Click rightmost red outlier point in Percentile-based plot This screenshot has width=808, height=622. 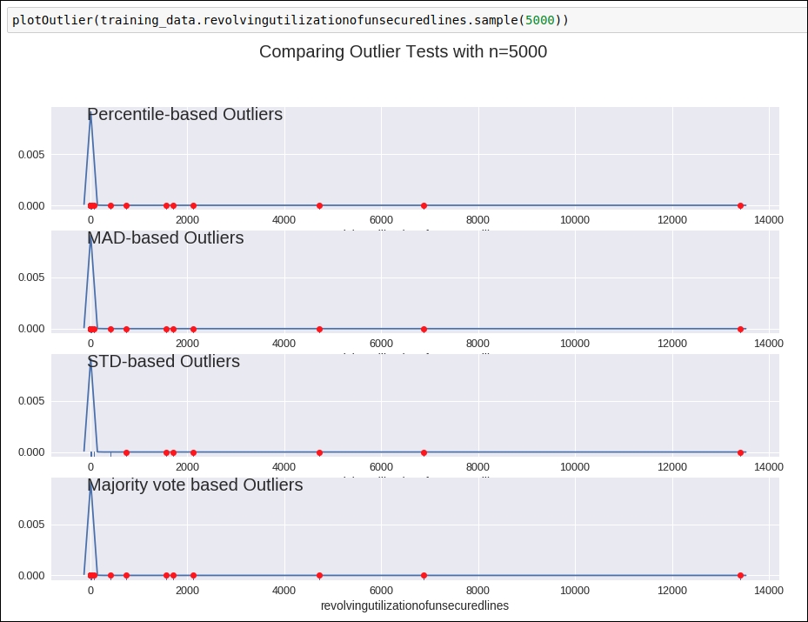coord(740,205)
